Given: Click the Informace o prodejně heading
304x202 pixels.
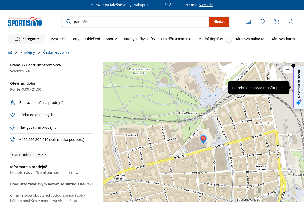Looking at the screenshot, I should pos(29,167).
